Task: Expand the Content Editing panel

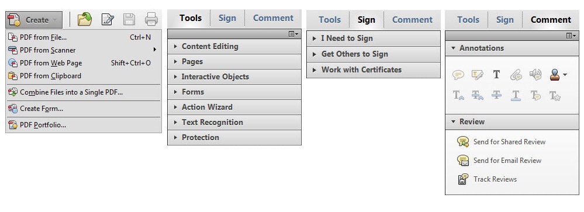Action: click(x=234, y=47)
